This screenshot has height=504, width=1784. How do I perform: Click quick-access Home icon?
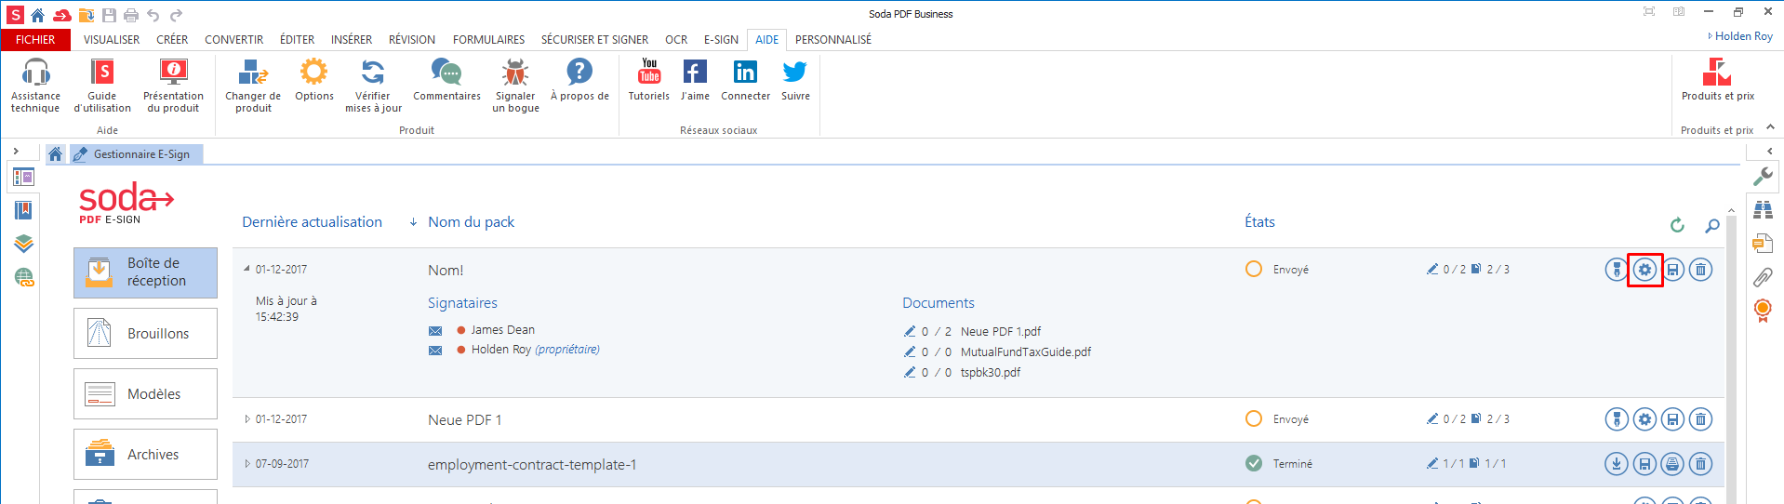click(37, 15)
